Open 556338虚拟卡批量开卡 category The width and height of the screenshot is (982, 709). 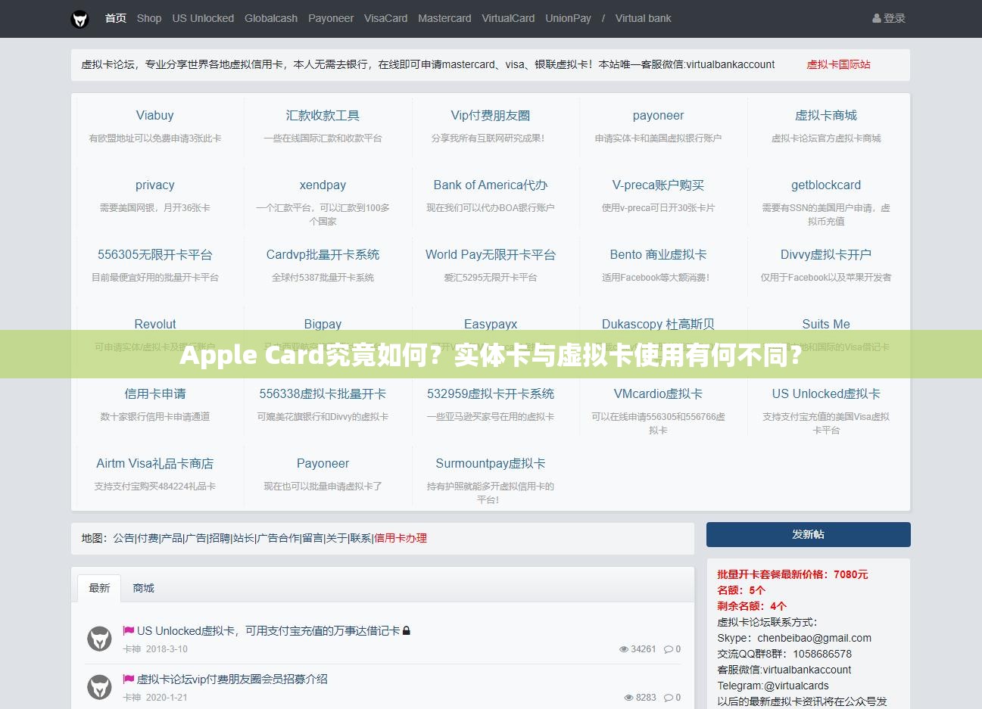[x=323, y=393]
